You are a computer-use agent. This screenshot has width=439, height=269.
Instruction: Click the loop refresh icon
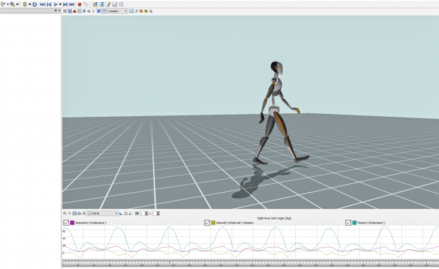point(35,4)
